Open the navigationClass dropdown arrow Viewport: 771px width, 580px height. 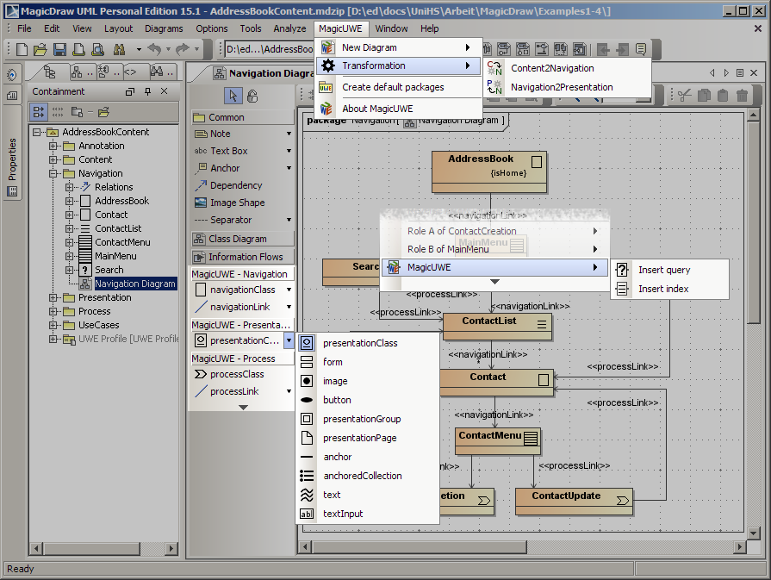point(289,290)
